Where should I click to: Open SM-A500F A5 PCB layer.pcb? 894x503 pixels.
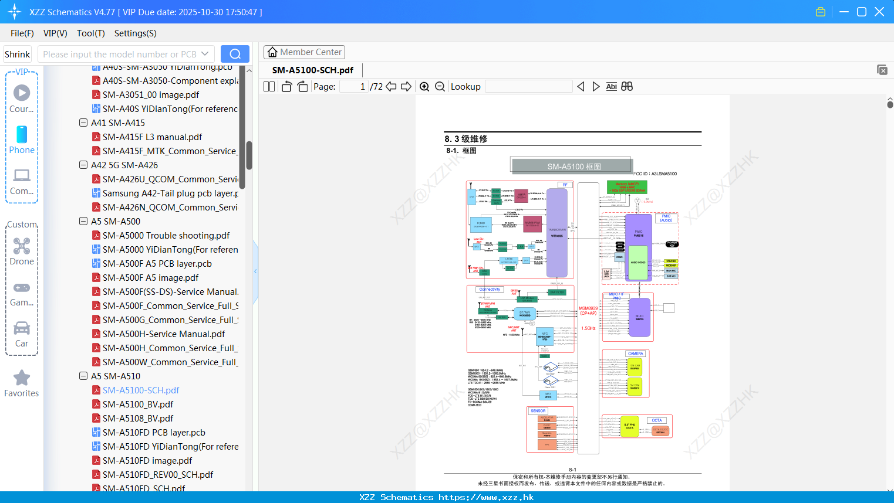tap(157, 263)
